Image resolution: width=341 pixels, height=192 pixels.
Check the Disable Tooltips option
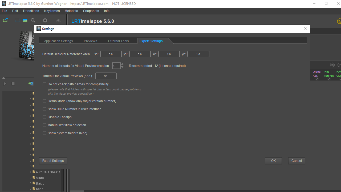pyautogui.click(x=44, y=117)
